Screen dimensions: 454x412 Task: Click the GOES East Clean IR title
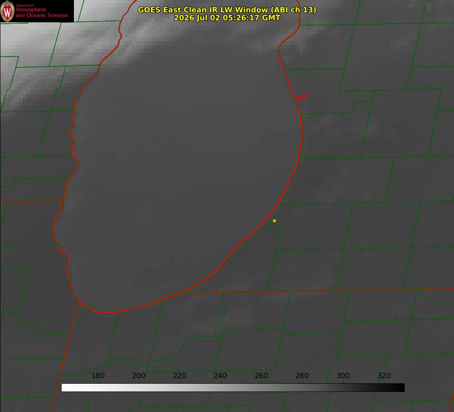pyautogui.click(x=227, y=10)
